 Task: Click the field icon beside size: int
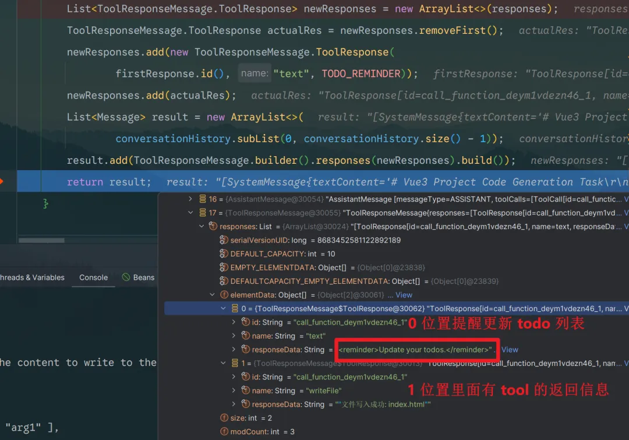pyautogui.click(x=224, y=418)
